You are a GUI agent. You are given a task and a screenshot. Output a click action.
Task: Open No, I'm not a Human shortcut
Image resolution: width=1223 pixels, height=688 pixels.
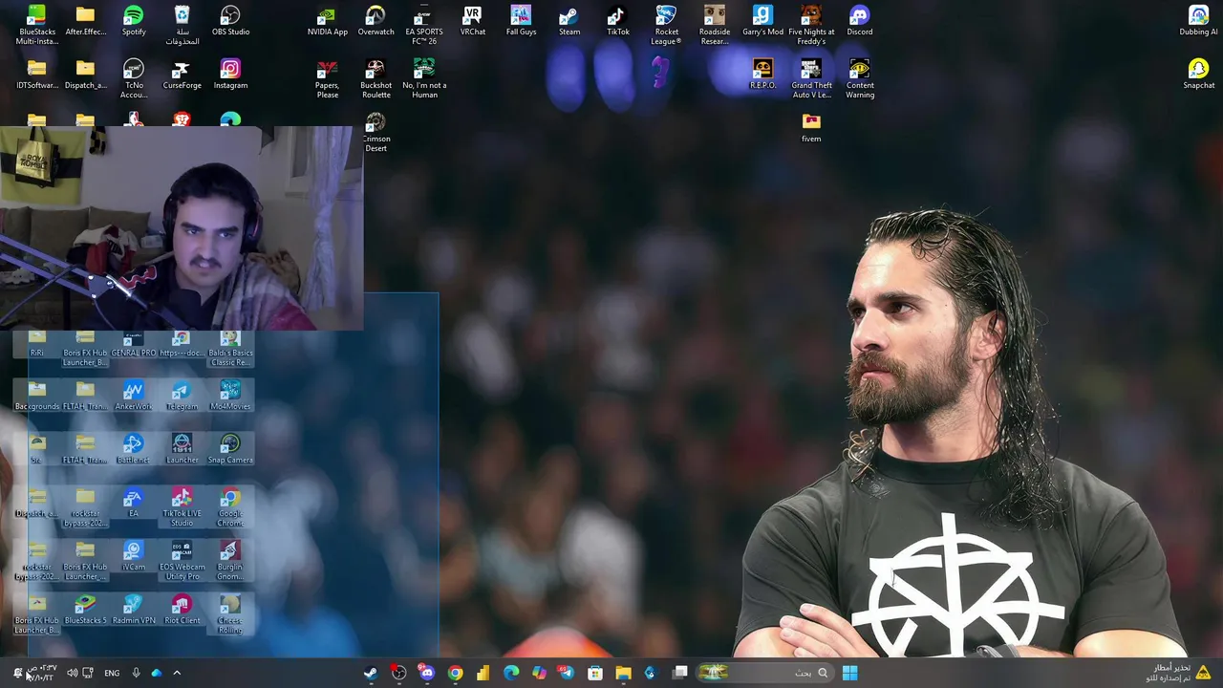pyautogui.click(x=424, y=78)
